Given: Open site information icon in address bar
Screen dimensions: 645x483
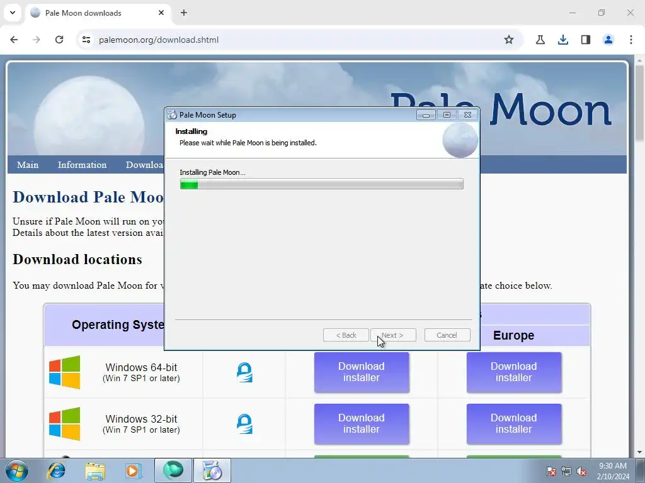Looking at the screenshot, I should point(86,40).
